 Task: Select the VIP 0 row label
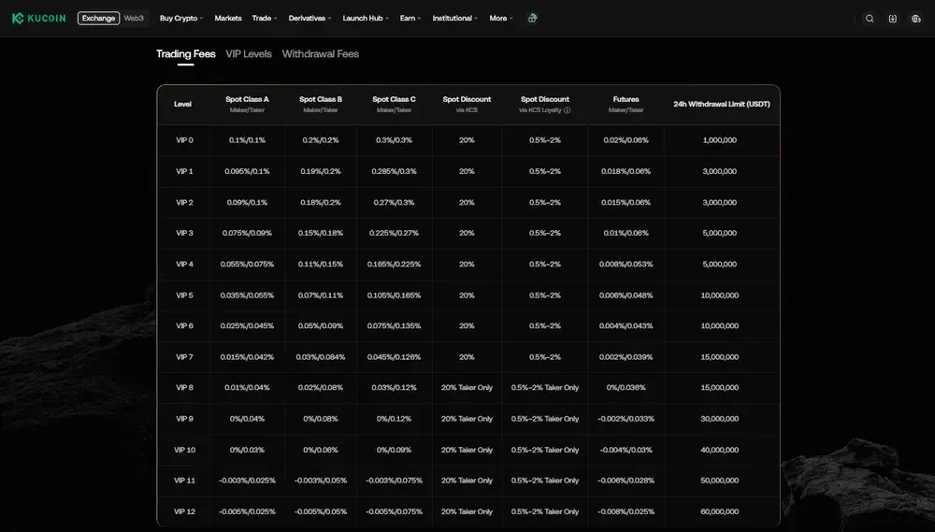pyautogui.click(x=184, y=140)
